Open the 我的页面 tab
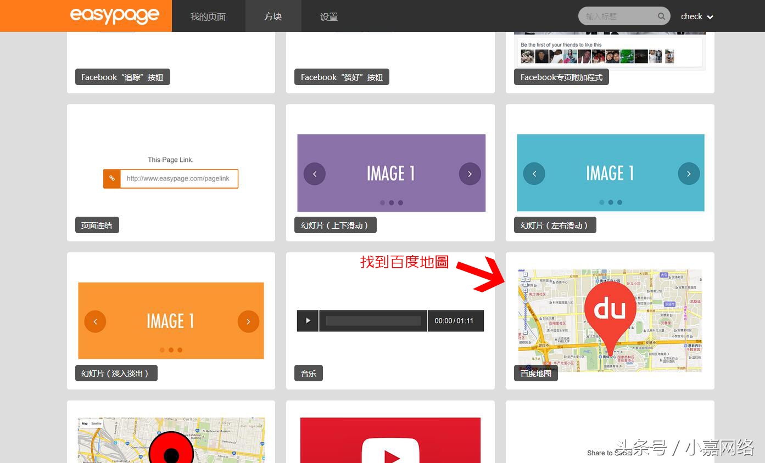The height and width of the screenshot is (463, 765). tap(208, 16)
